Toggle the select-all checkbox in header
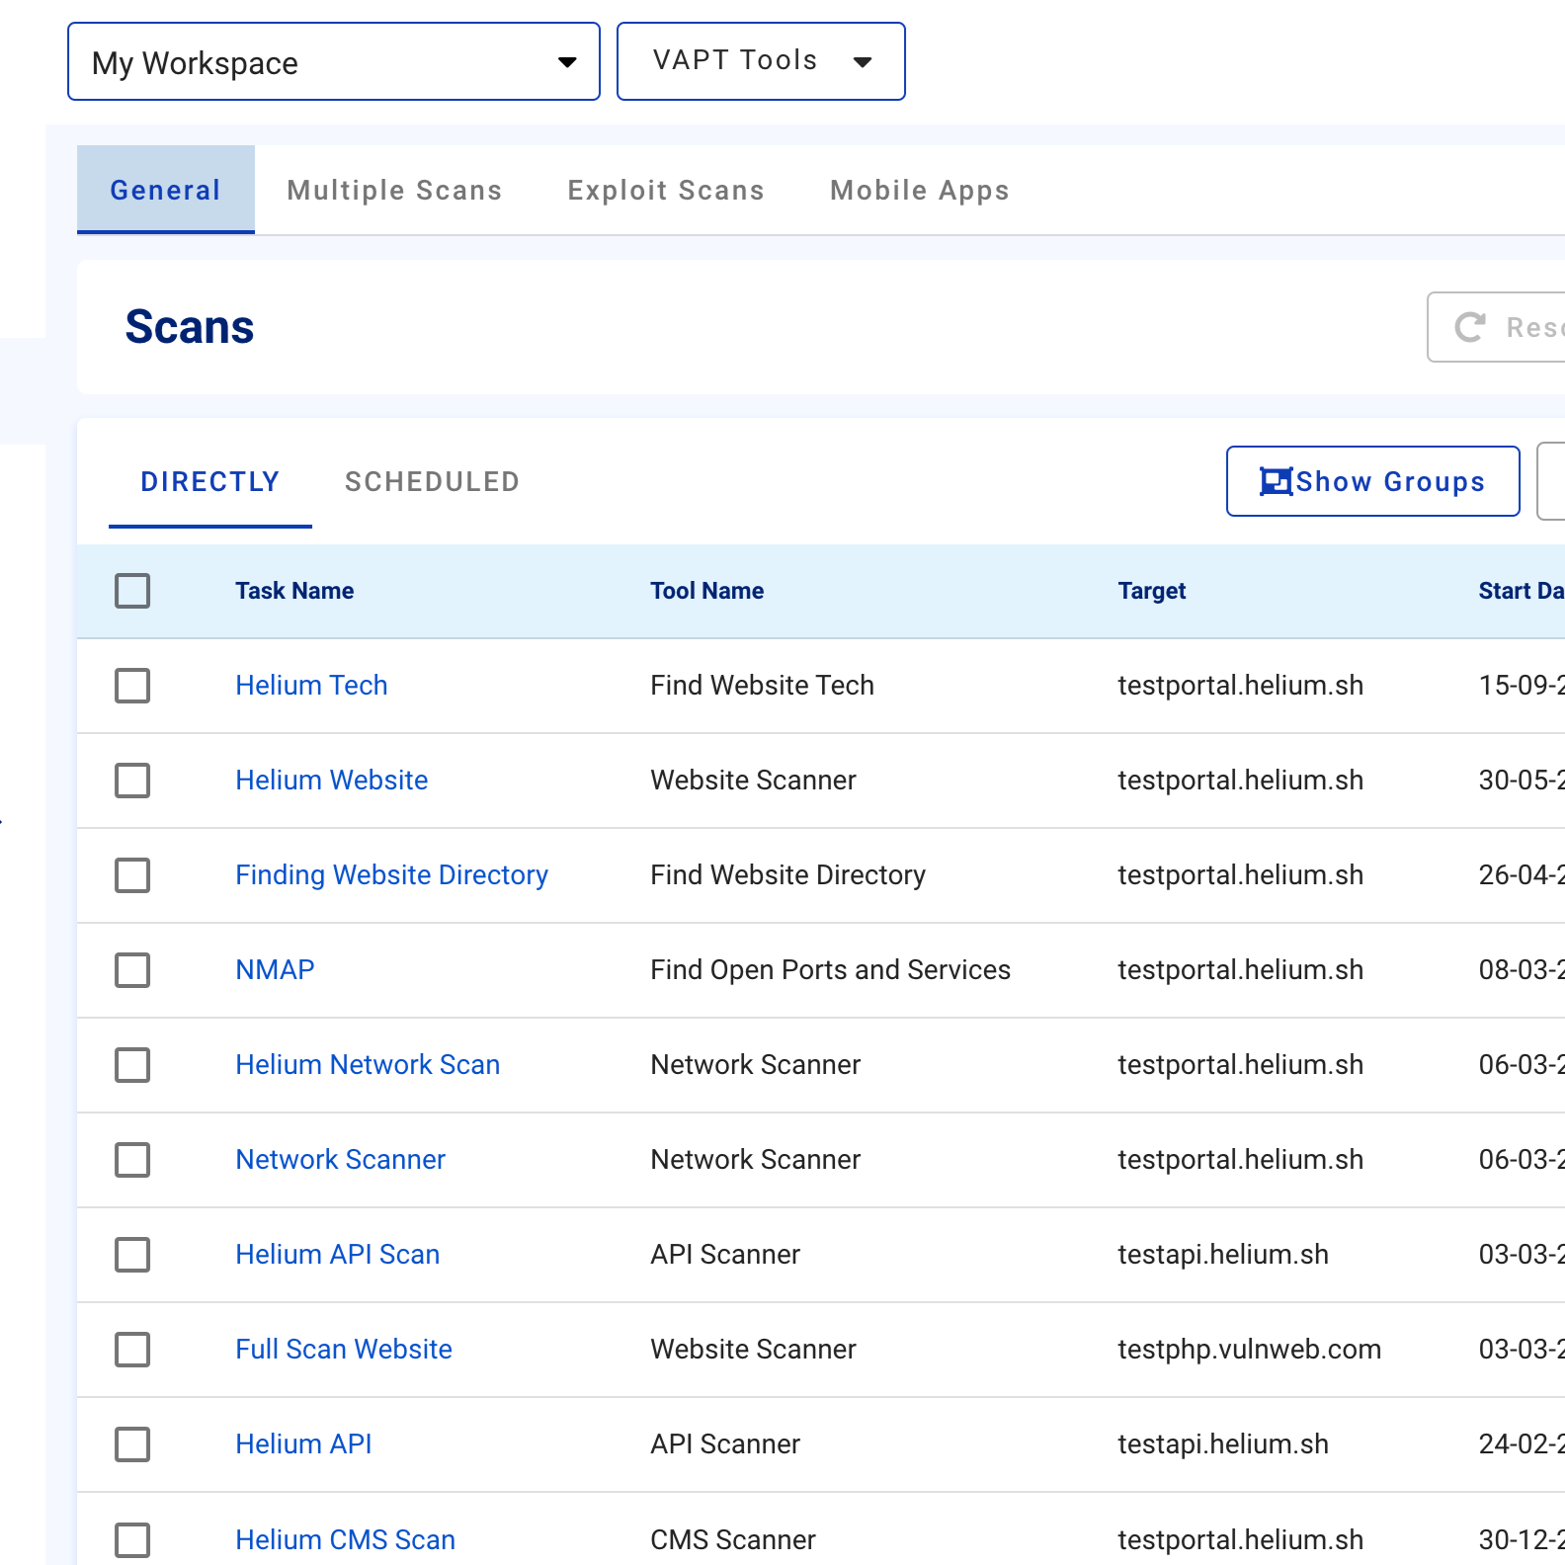Viewport: 1565px width, 1565px height. tap(132, 591)
